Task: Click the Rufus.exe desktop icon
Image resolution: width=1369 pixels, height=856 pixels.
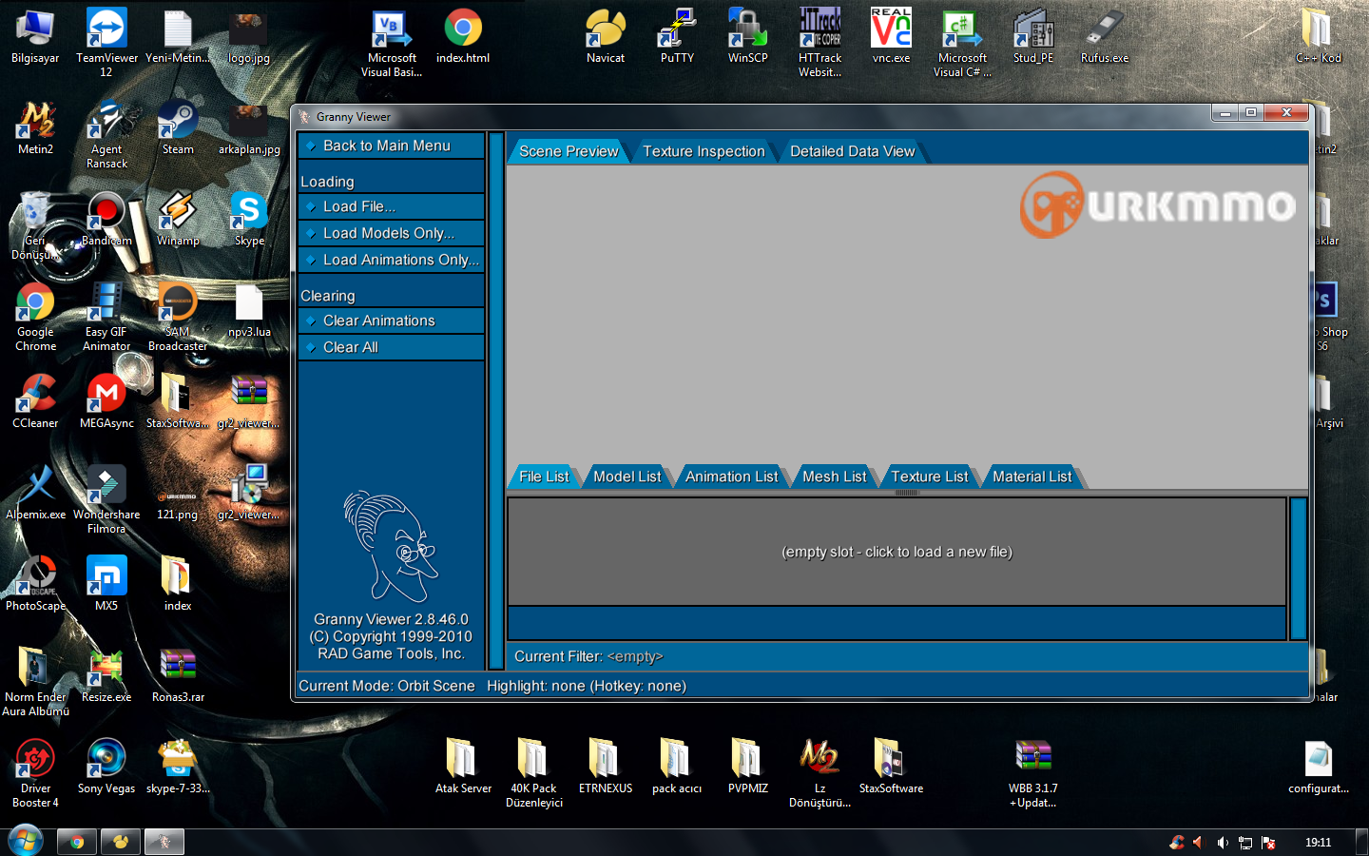Action: pos(1105,37)
